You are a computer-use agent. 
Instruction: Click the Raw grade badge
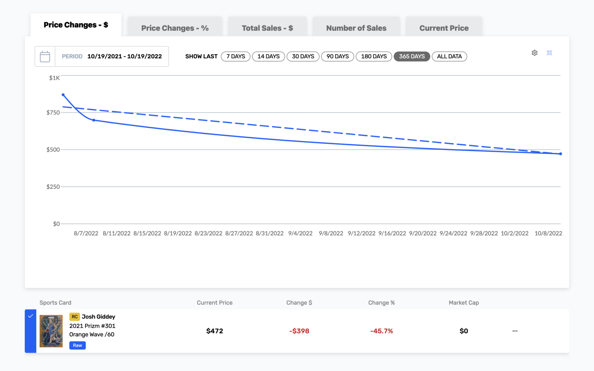(78, 345)
